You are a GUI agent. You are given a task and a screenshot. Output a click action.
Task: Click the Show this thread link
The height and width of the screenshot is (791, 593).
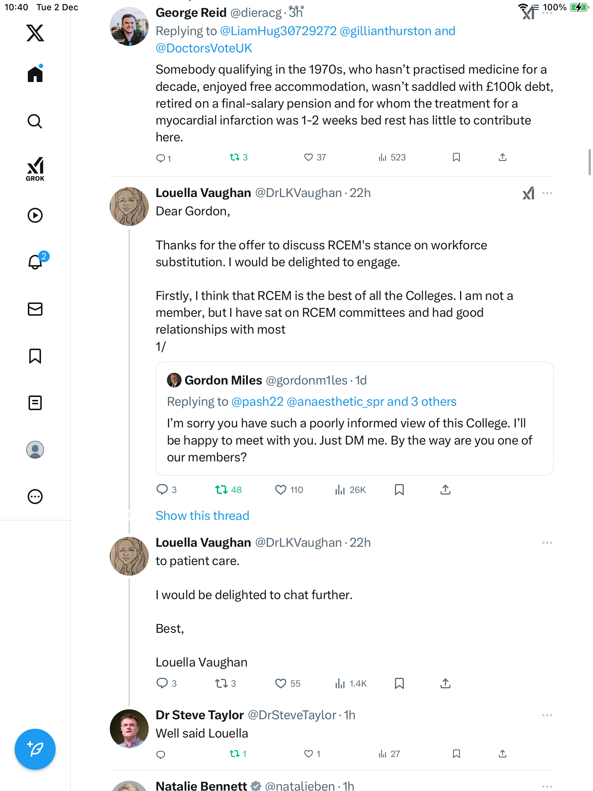[x=202, y=516]
